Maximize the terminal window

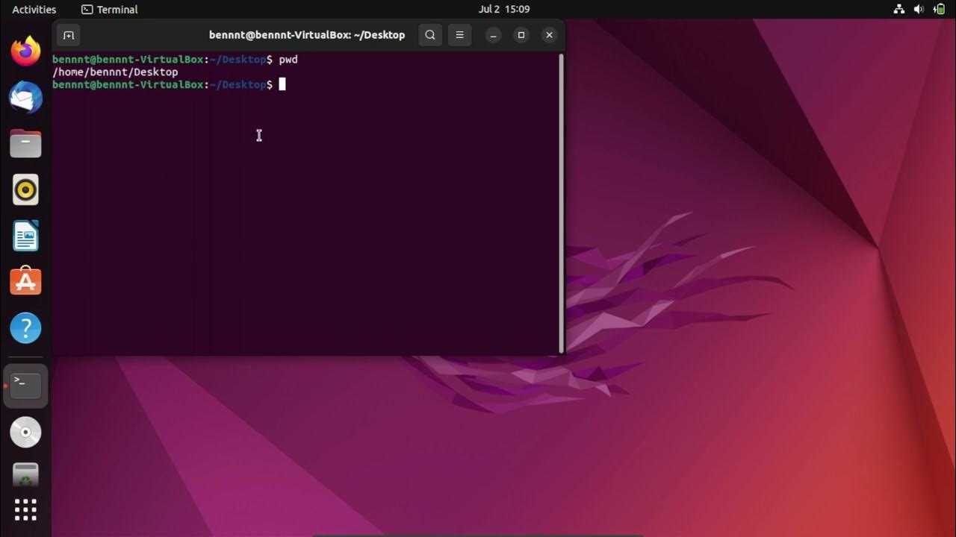pyautogui.click(x=521, y=35)
